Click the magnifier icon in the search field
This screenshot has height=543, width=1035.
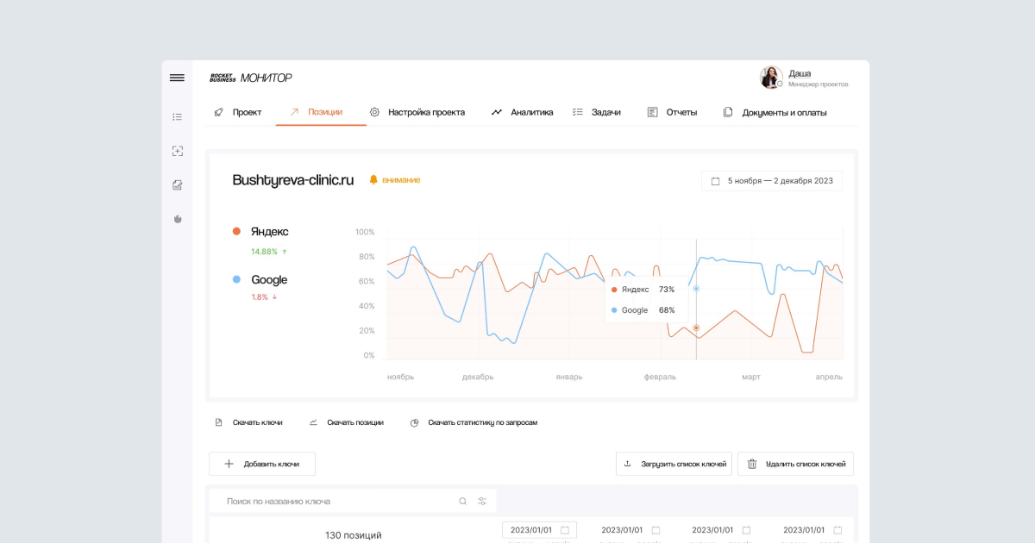462,502
